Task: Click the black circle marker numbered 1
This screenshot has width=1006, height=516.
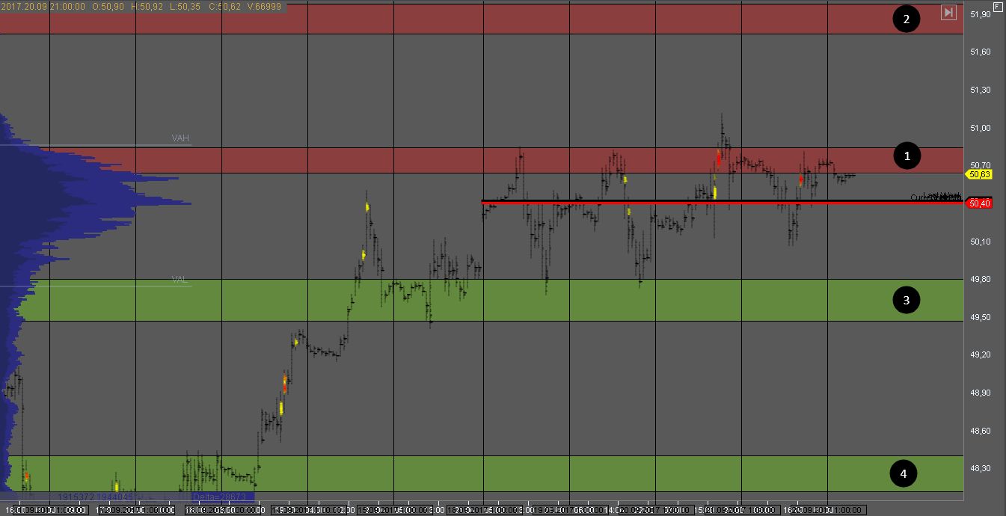Action: 907,156
